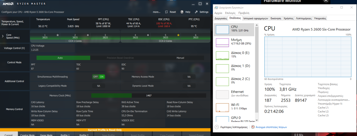Image resolution: width=357 pixels, height=136 pixels.
Task: Click the Dynamic Local Mode NA field
Action: [x=189, y=86]
